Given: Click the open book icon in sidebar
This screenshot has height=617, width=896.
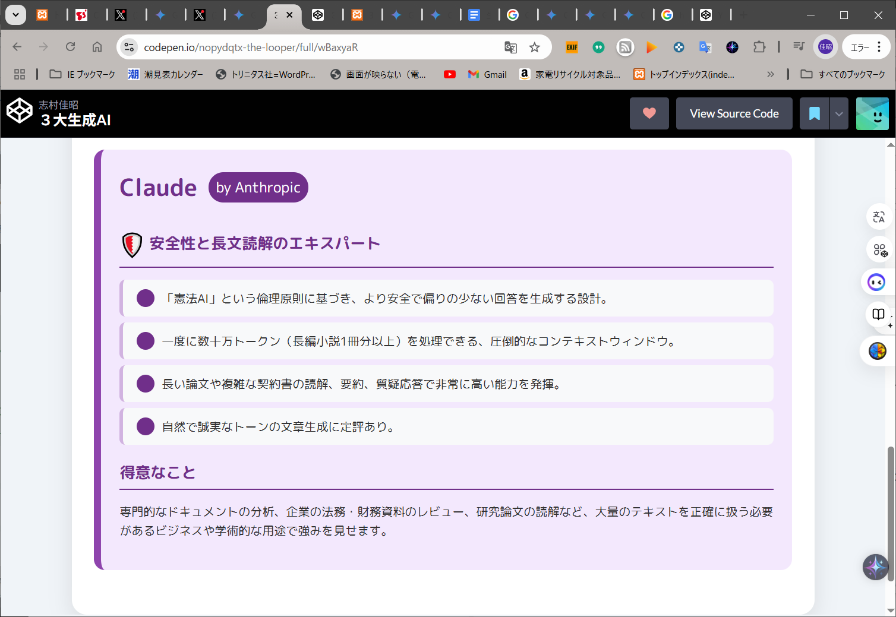Looking at the screenshot, I should 879,315.
